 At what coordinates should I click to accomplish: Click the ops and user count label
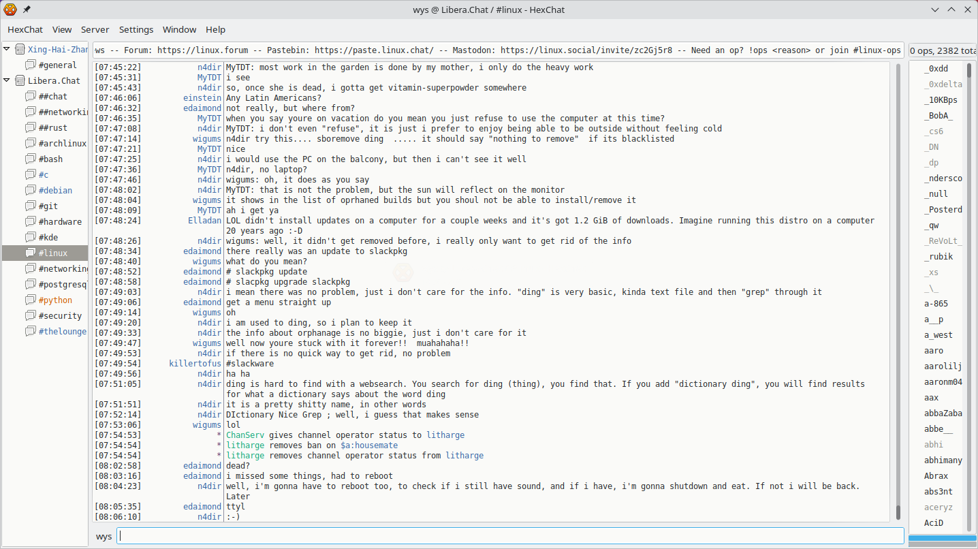(x=942, y=50)
